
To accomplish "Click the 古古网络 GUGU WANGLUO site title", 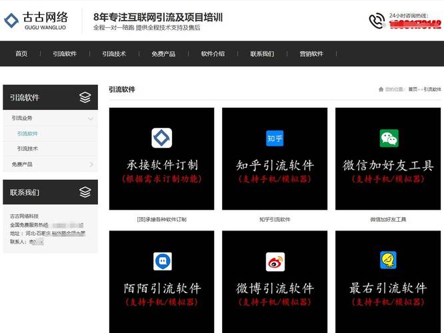I will 45,21.
